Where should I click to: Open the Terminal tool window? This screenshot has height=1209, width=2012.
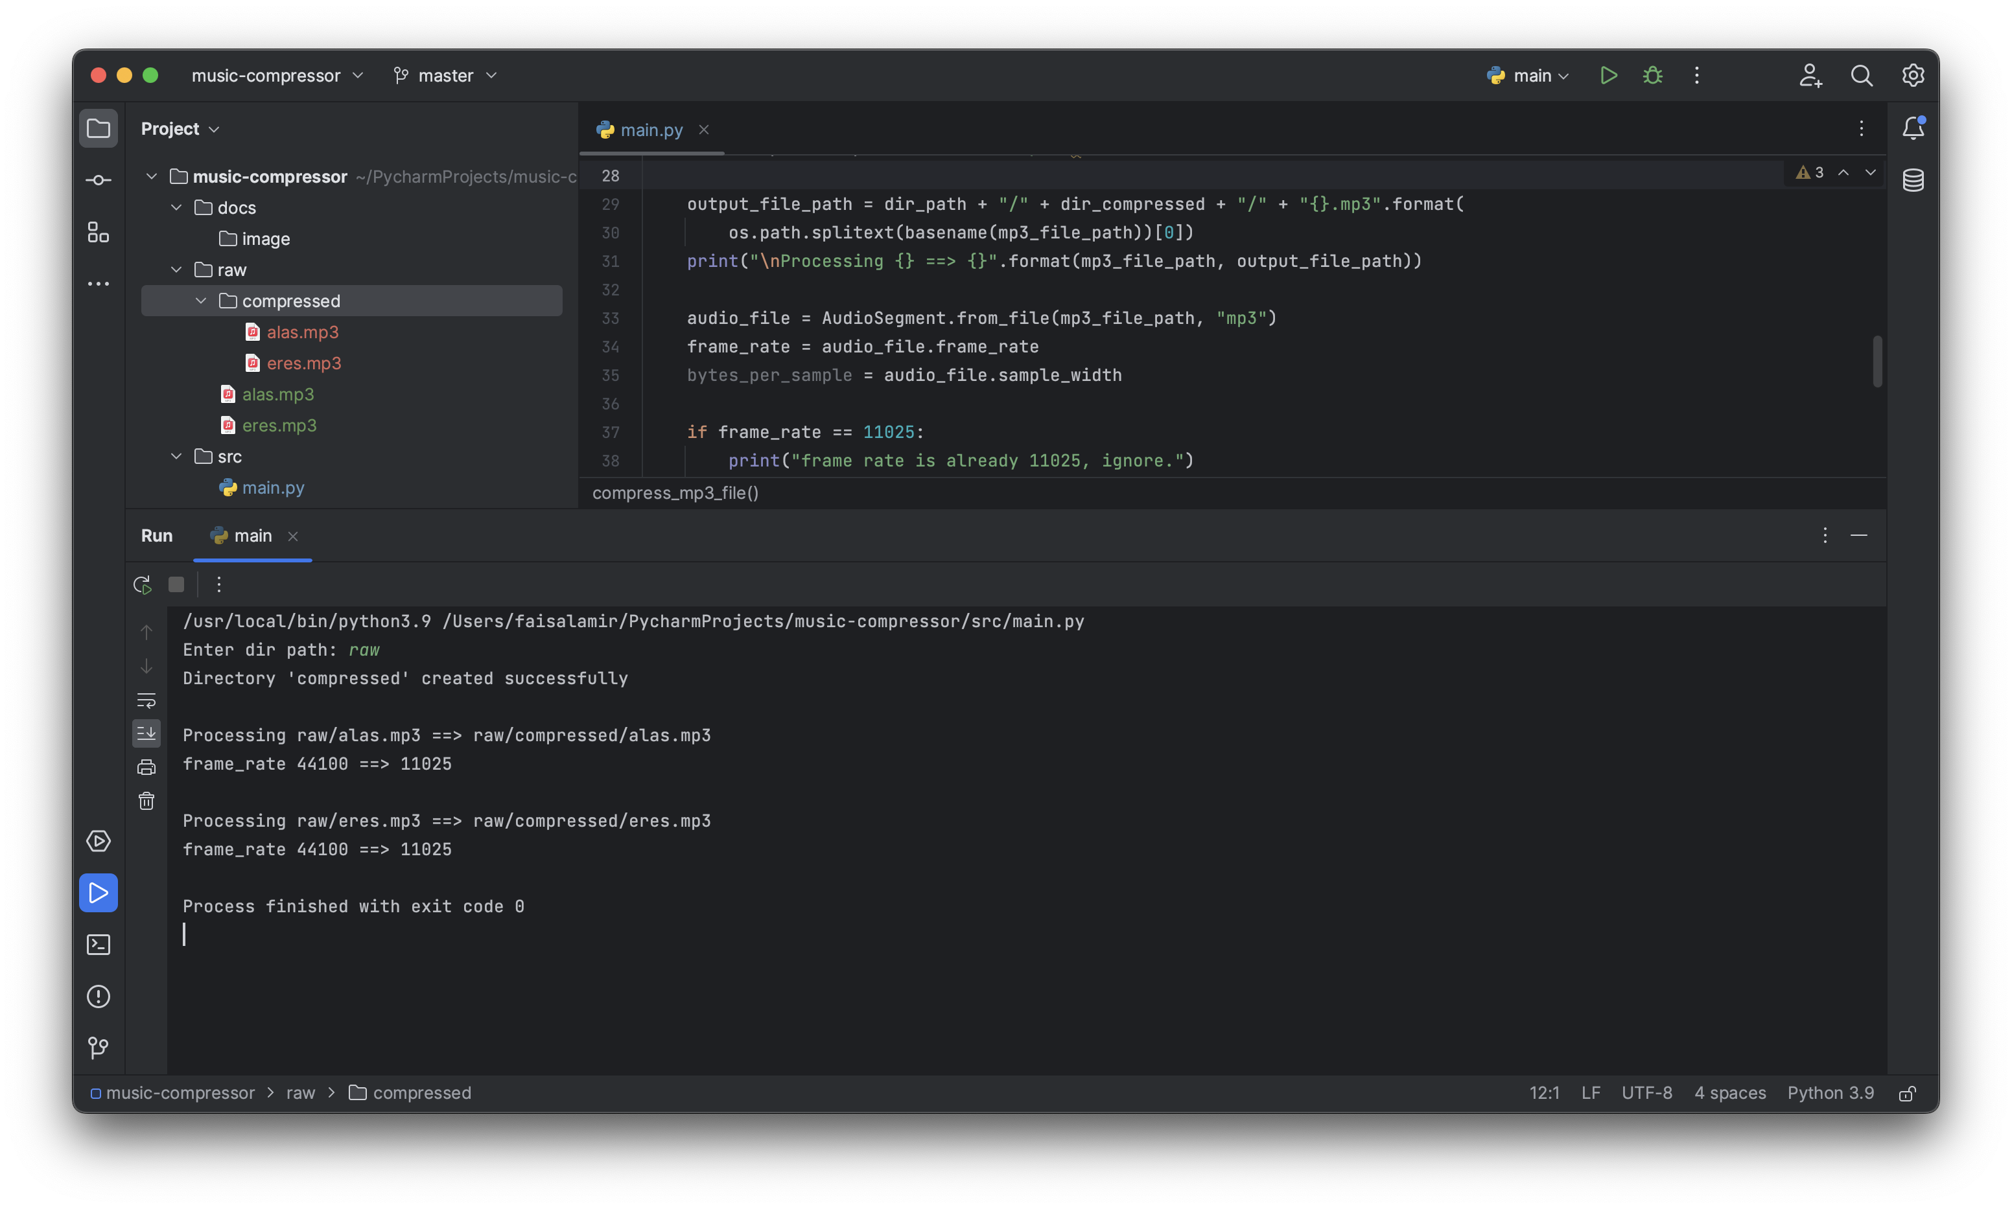(x=98, y=944)
